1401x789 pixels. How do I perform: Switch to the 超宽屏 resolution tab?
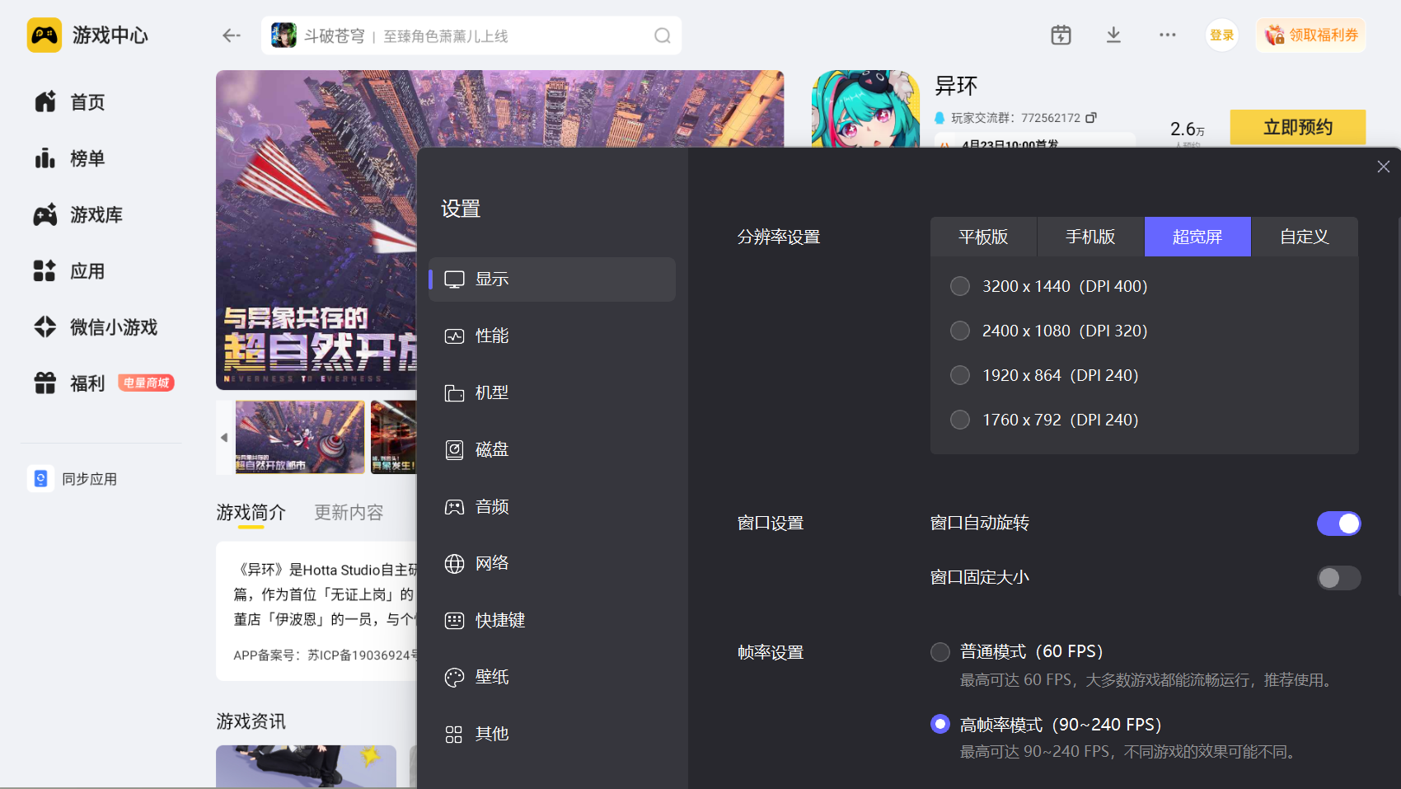click(x=1197, y=237)
